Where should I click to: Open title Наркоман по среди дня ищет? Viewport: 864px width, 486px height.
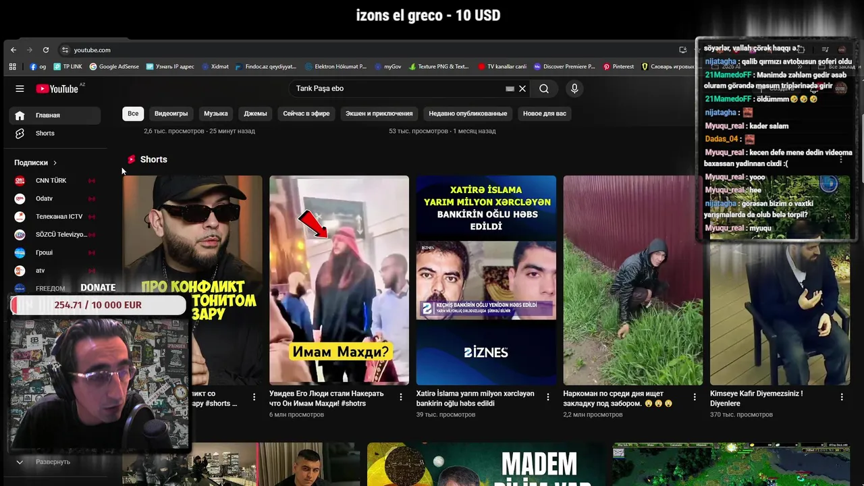618,398
